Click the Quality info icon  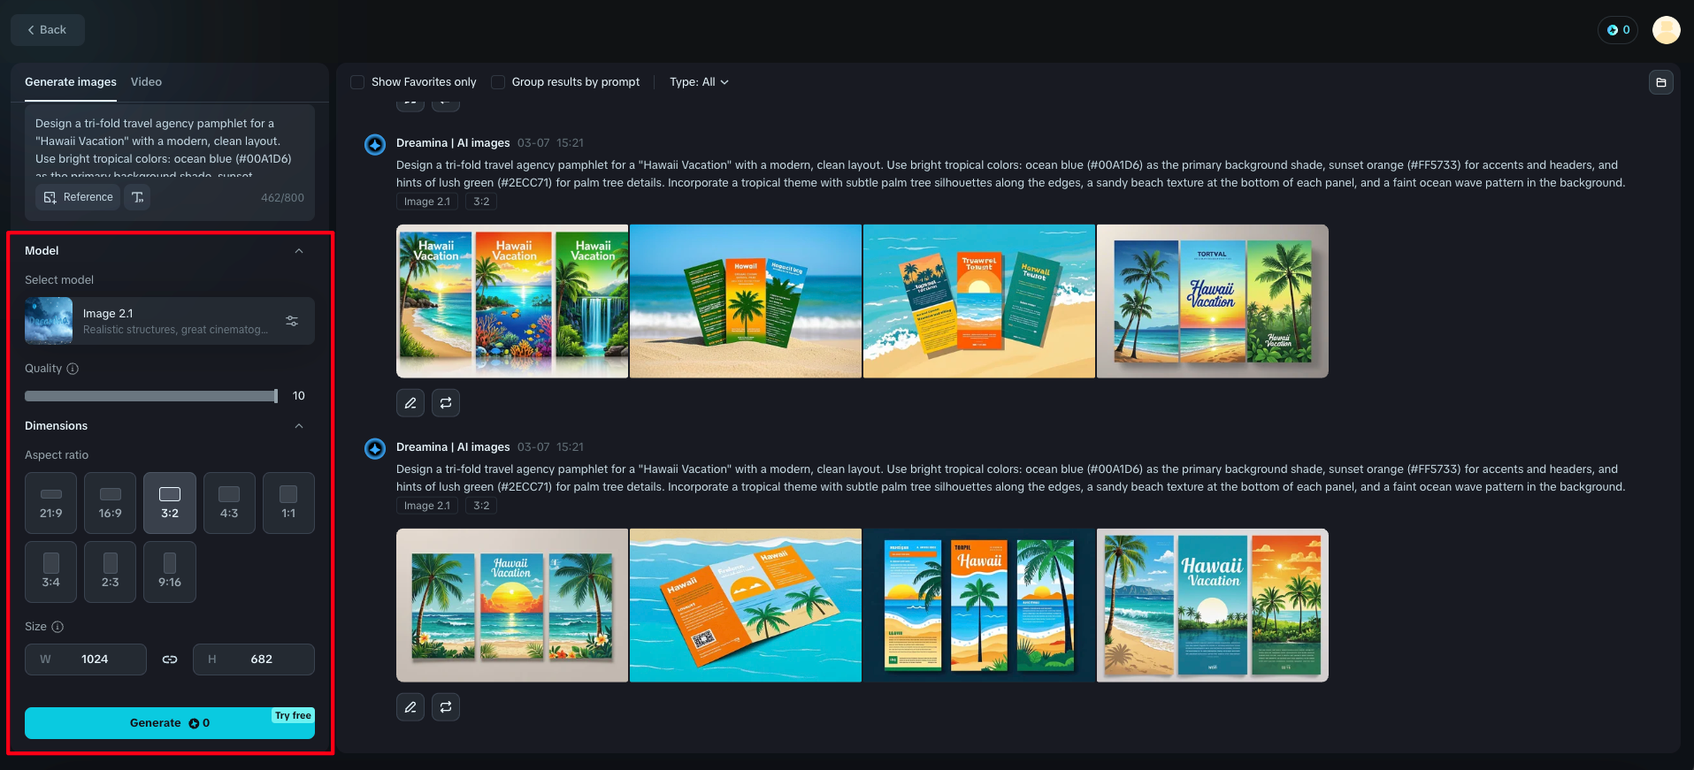coord(73,369)
